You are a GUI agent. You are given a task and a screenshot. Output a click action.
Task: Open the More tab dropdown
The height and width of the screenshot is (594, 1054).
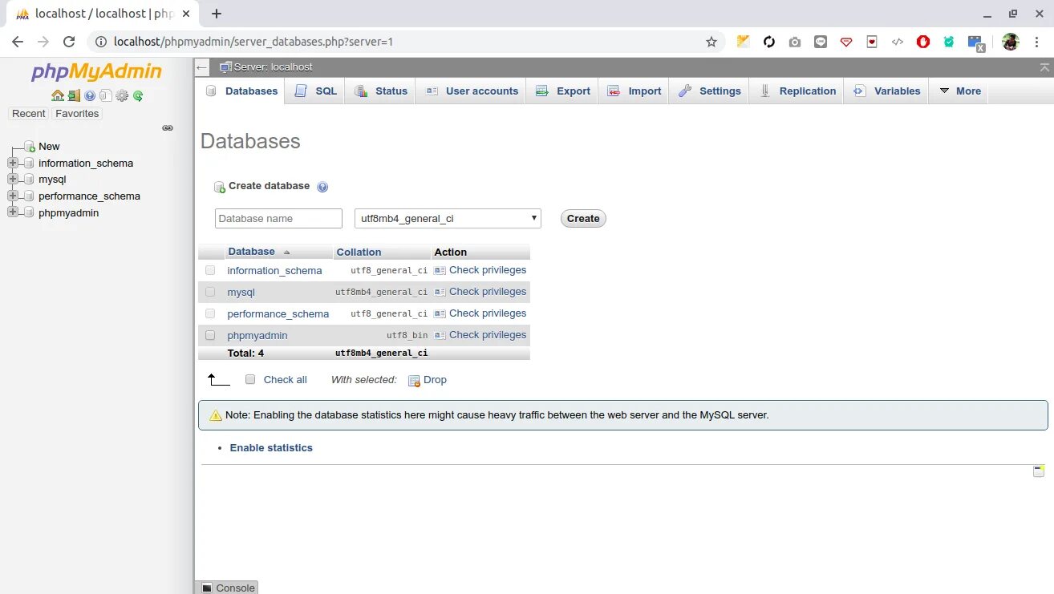pyautogui.click(x=959, y=91)
